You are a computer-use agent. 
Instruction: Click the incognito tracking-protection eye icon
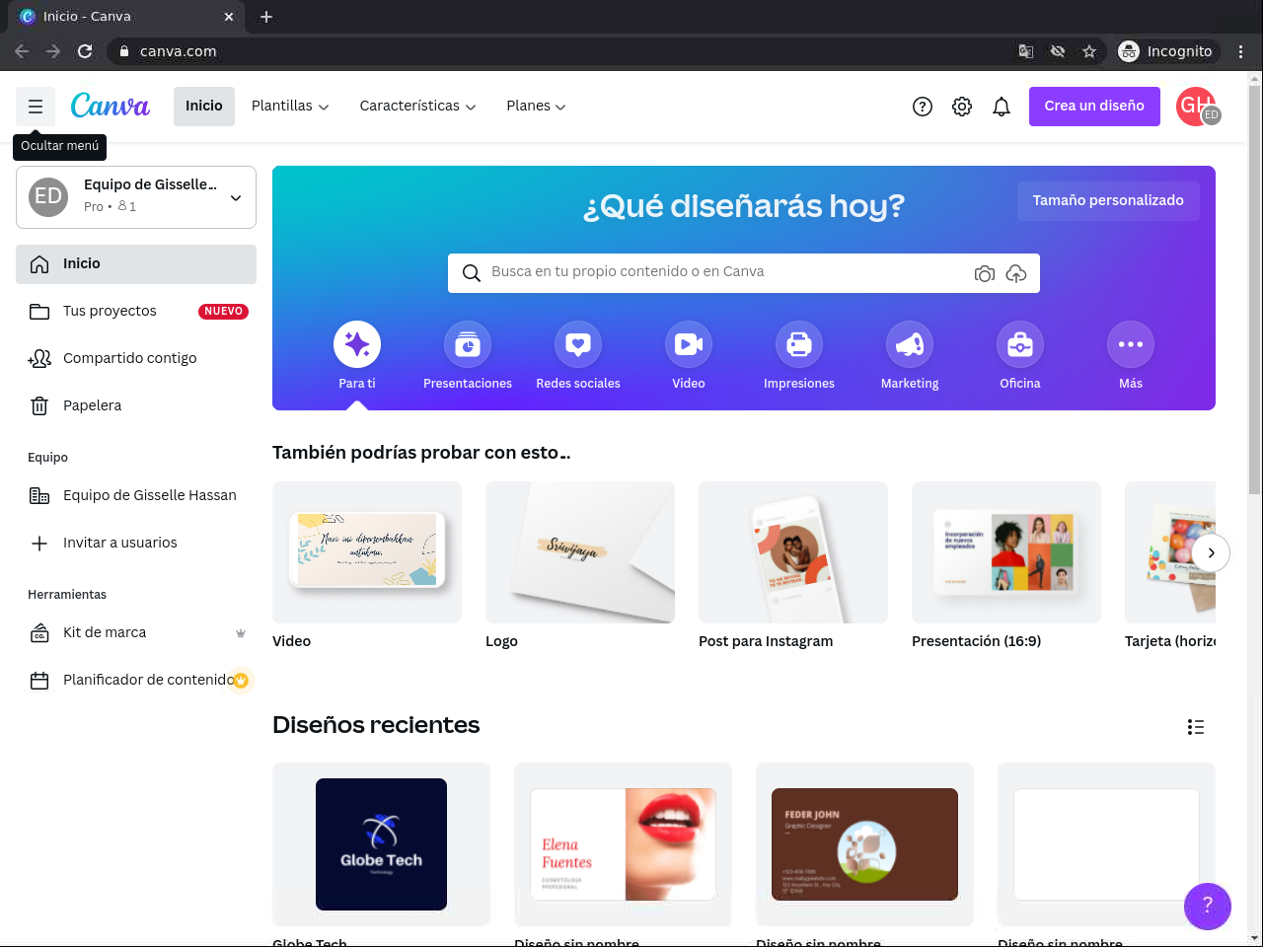coord(1058,51)
